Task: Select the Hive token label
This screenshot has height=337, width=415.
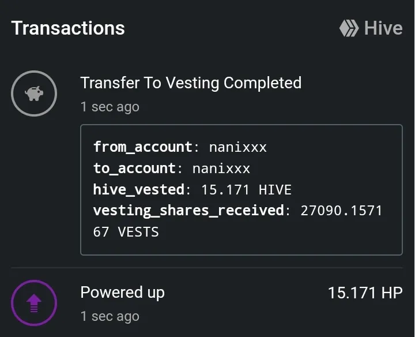Action: tap(383, 28)
